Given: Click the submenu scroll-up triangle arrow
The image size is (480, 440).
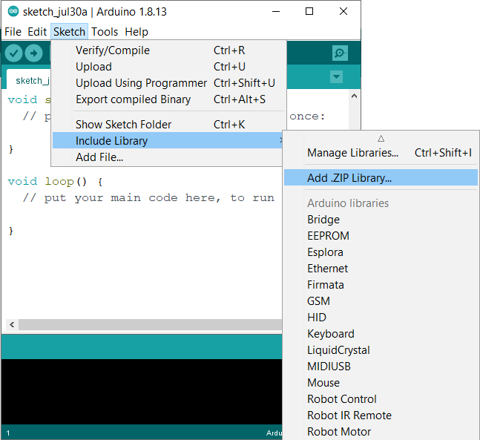Looking at the screenshot, I should (381, 139).
